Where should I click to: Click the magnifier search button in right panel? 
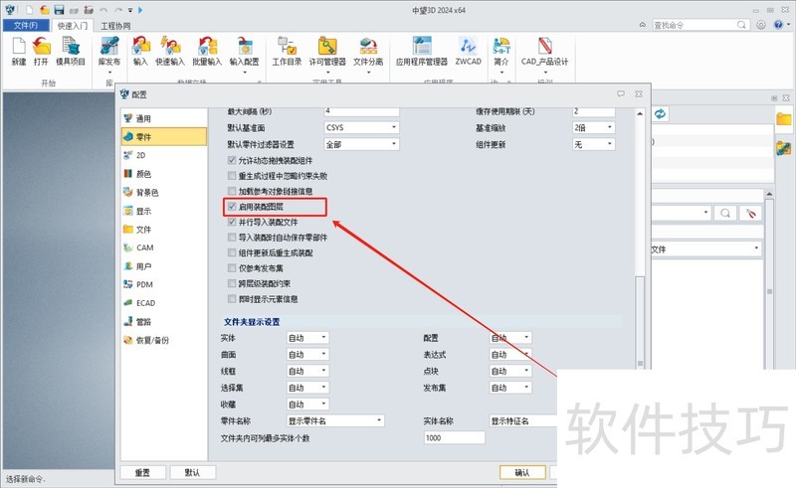(725, 213)
